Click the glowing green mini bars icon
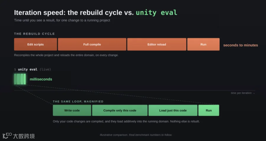Screen dimensions: 266x141 [x=20, y=79]
